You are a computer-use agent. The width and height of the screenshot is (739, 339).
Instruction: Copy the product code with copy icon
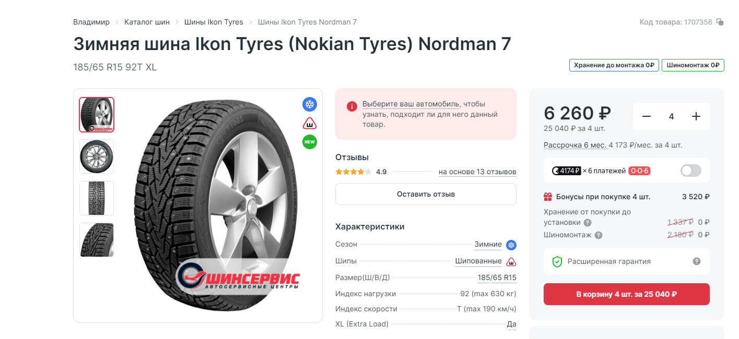[720, 22]
